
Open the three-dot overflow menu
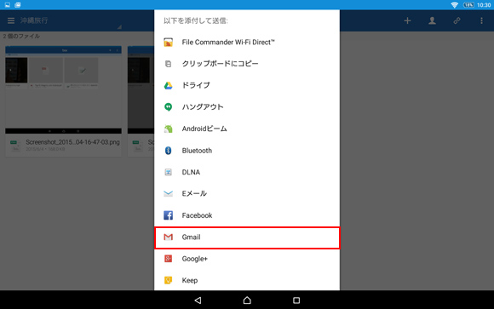pyautogui.click(x=481, y=20)
